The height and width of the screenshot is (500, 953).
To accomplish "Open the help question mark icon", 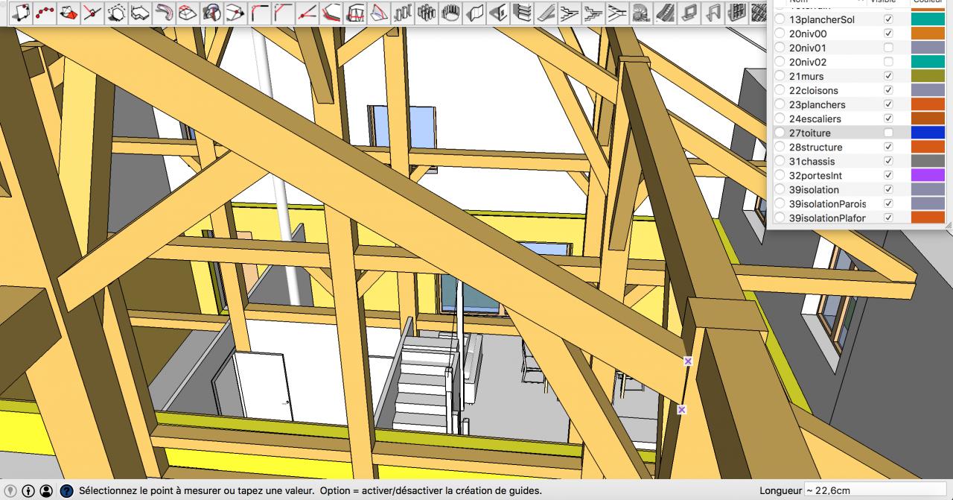I will coord(66,491).
